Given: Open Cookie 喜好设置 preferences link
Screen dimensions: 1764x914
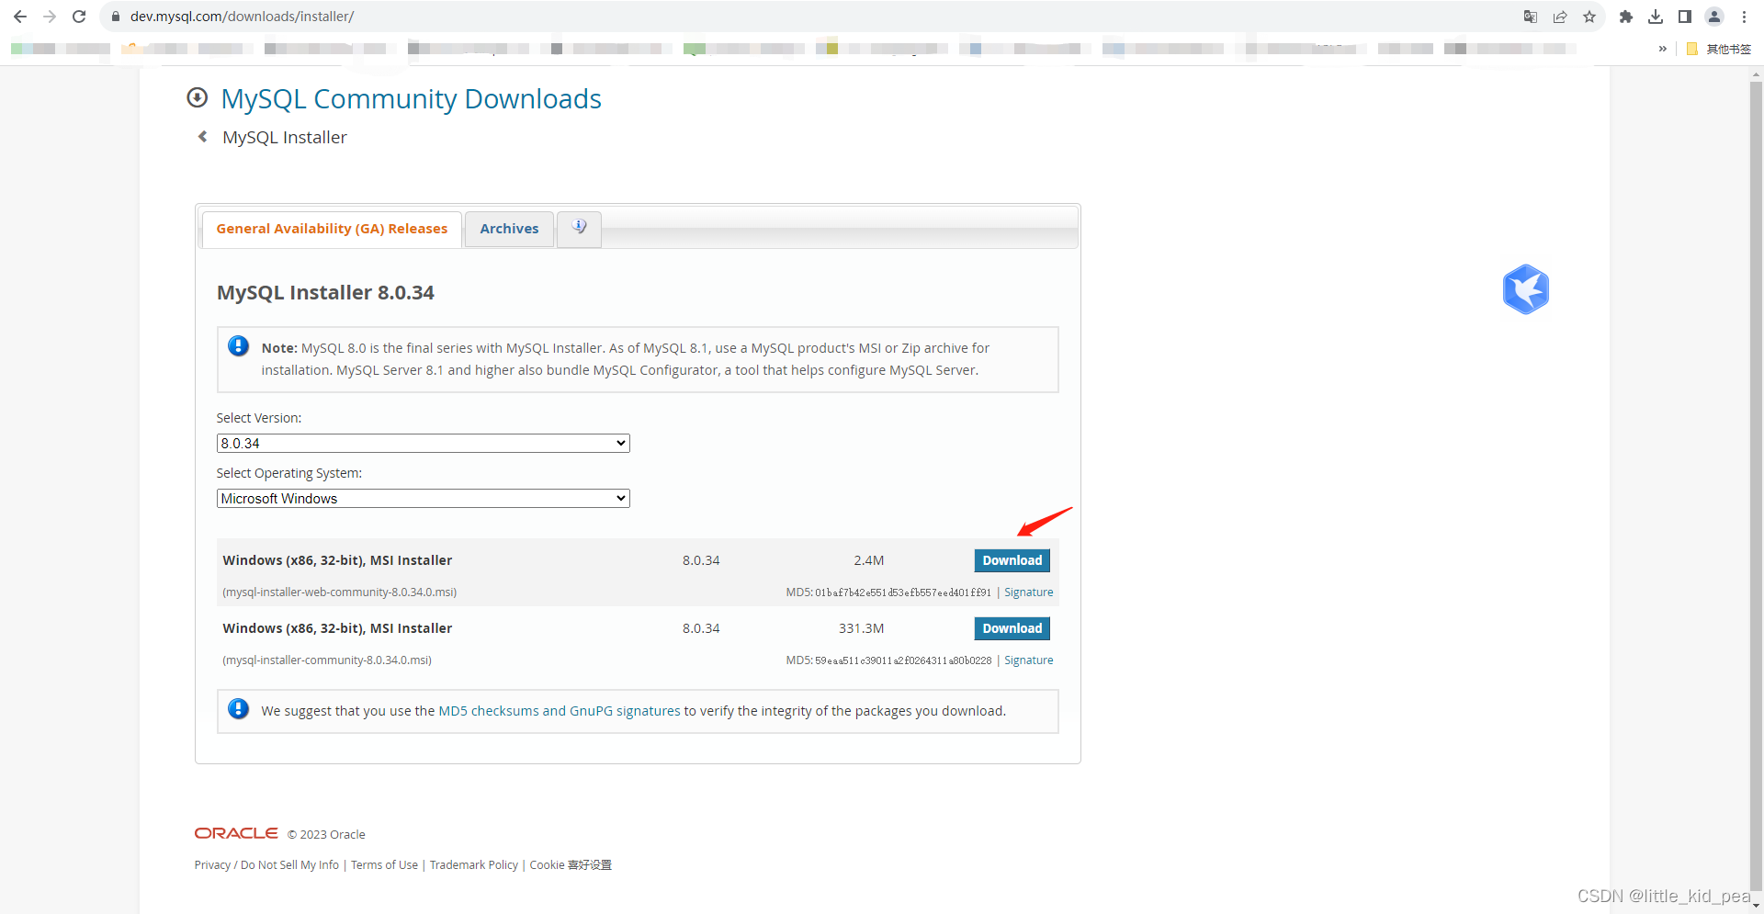Looking at the screenshot, I should 571,865.
